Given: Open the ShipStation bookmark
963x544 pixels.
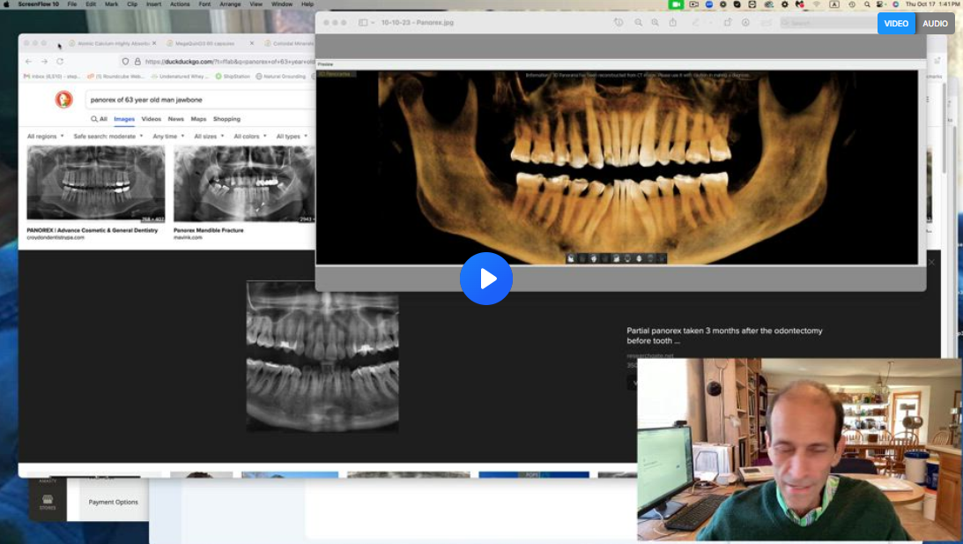Looking at the screenshot, I should tap(233, 77).
